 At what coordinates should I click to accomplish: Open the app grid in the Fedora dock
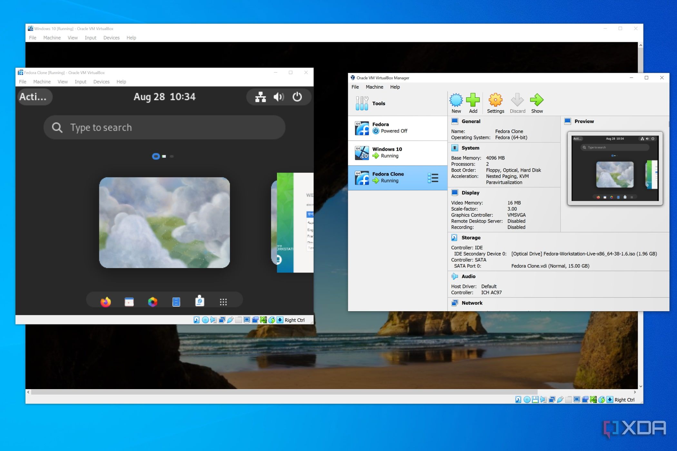223,302
